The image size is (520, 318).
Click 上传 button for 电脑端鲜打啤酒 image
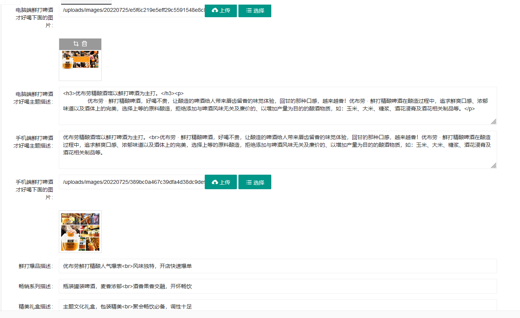pos(221,10)
